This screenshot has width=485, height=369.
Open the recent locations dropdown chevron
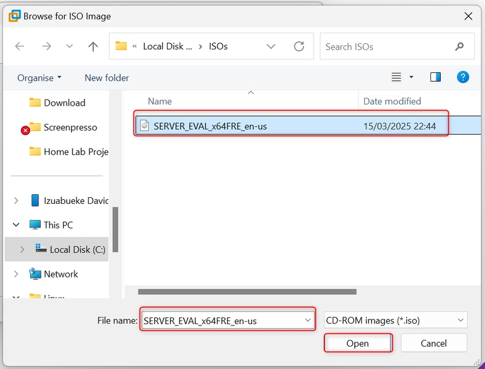pyautogui.click(x=70, y=47)
